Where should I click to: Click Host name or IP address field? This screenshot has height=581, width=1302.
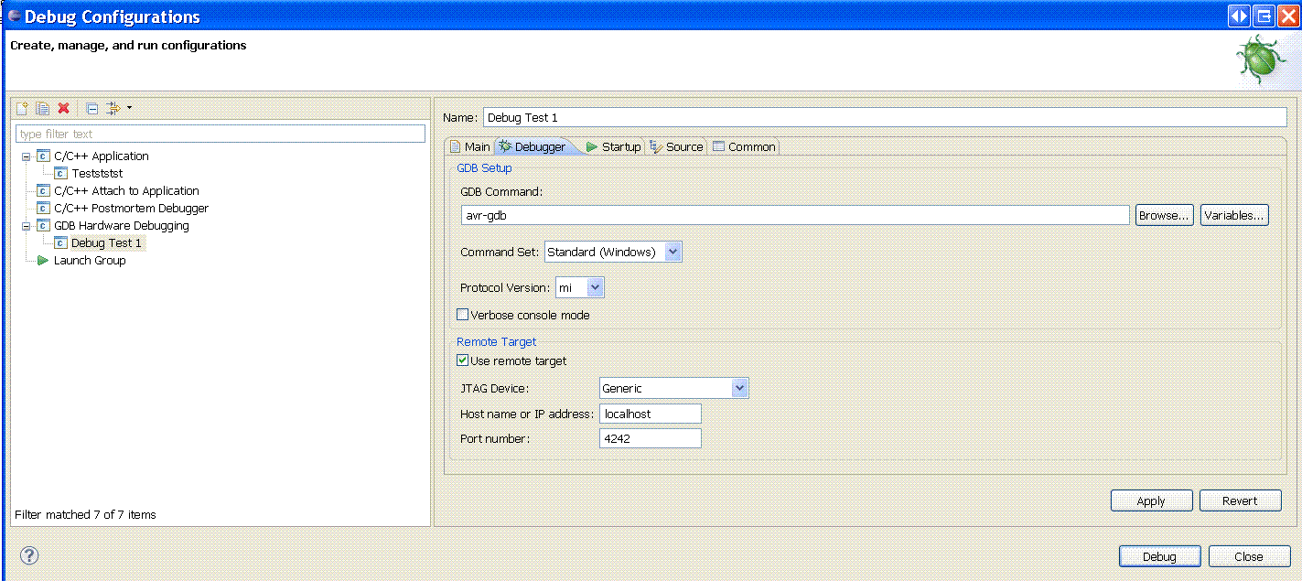(651, 414)
